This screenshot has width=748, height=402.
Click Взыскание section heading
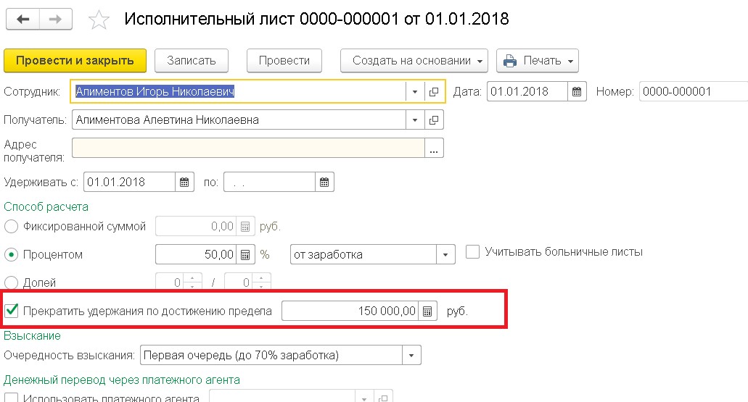33,336
